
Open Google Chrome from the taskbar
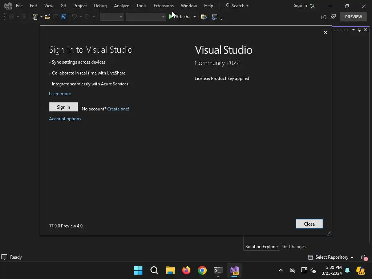(x=202, y=270)
